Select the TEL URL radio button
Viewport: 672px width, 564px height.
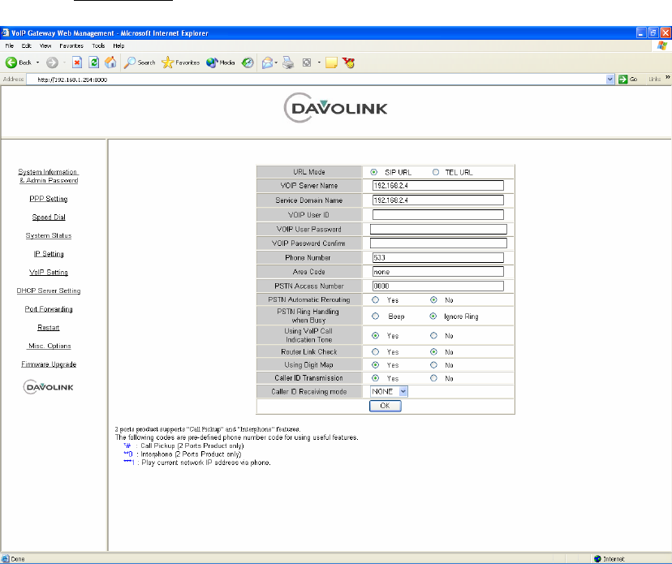click(x=436, y=172)
